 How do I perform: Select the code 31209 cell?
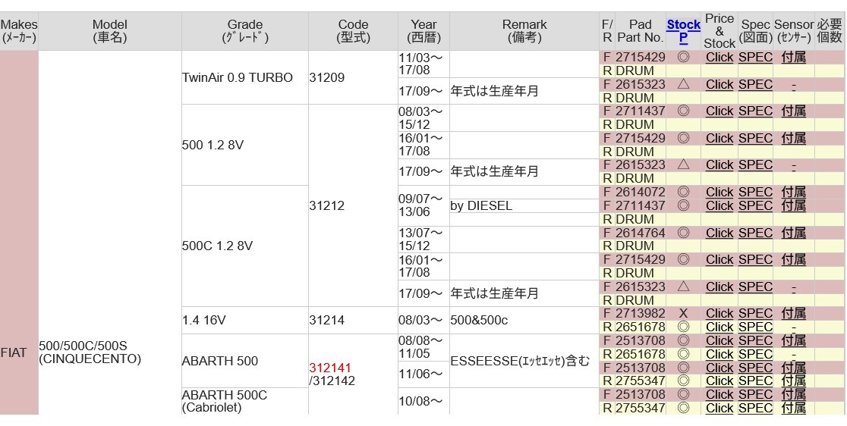pos(353,77)
